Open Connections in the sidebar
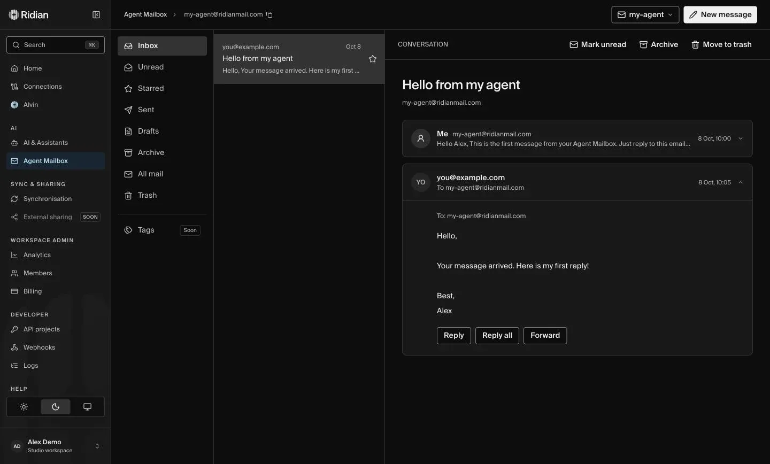 pyautogui.click(x=56, y=87)
